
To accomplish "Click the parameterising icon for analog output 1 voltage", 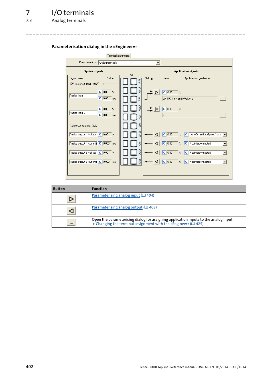I will [x=156, y=134].
